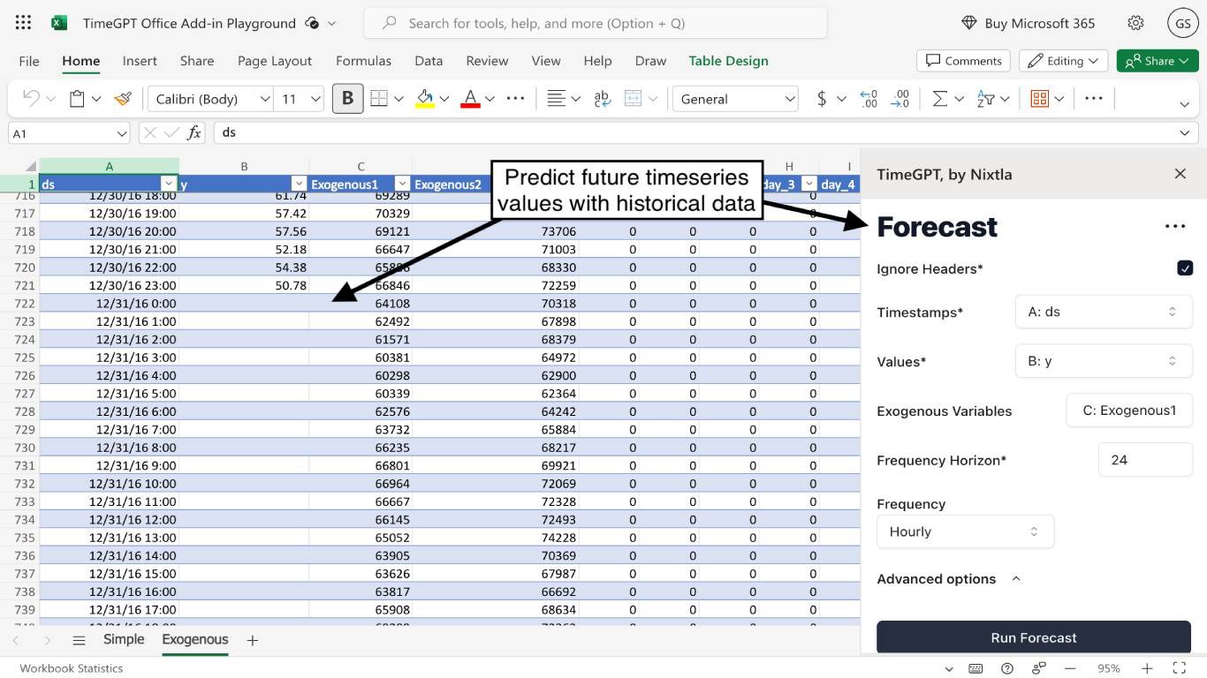Click the Run Forecast button
Viewport: 1207px width, 678px height.
[x=1033, y=637]
